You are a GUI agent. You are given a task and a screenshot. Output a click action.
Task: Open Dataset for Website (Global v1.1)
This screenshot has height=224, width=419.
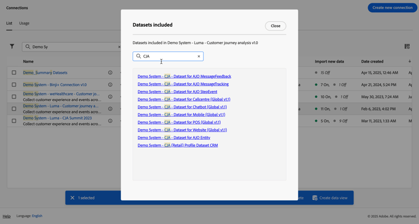[x=182, y=130]
